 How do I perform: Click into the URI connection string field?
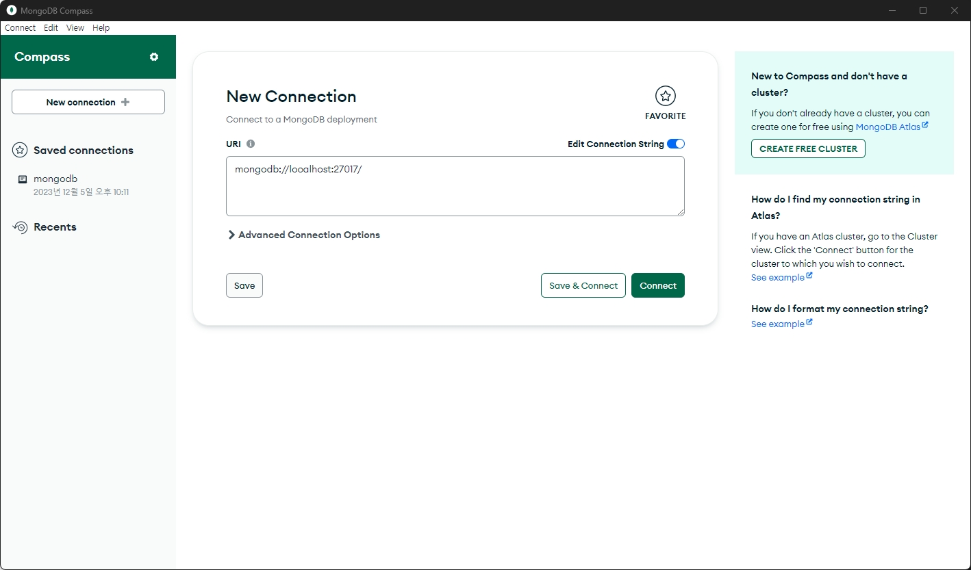coord(455,186)
